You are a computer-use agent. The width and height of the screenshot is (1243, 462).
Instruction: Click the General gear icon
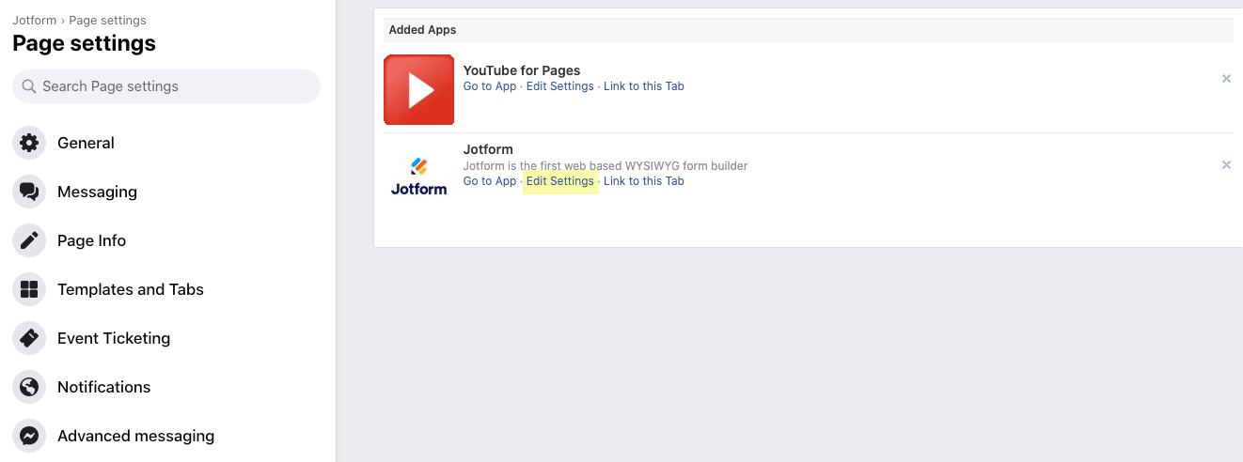(29, 143)
